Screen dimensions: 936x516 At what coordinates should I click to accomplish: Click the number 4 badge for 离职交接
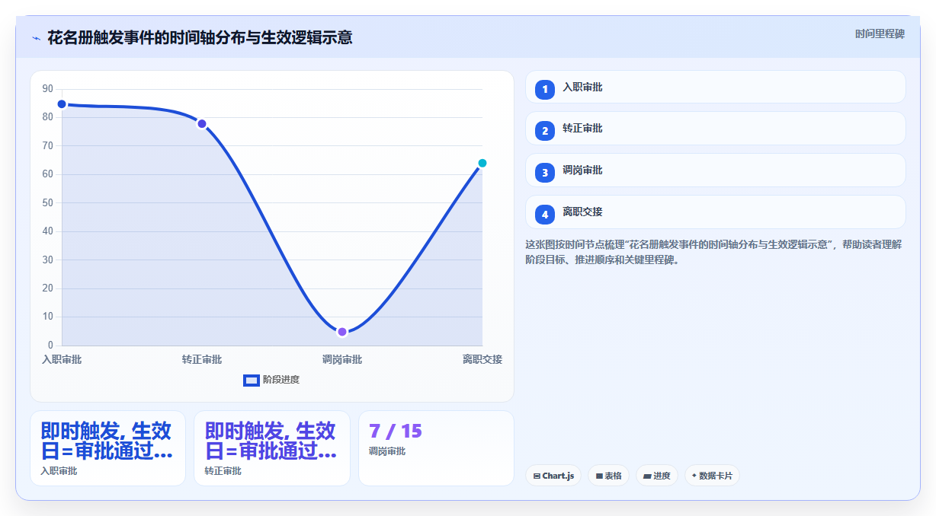(x=545, y=215)
